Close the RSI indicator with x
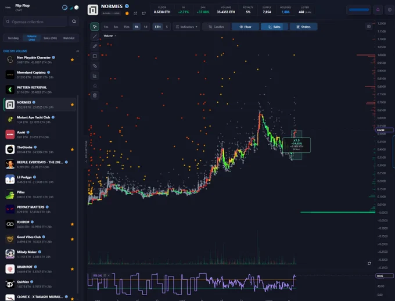395x301 pixels. (109, 275)
